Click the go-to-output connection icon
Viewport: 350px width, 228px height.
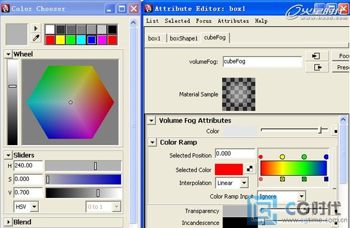317,67
